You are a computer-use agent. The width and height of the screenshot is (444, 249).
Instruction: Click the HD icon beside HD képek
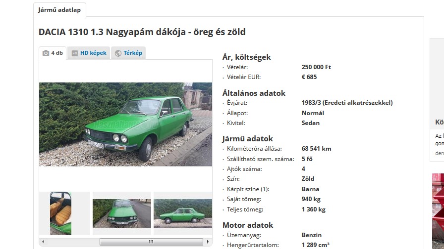coord(75,53)
